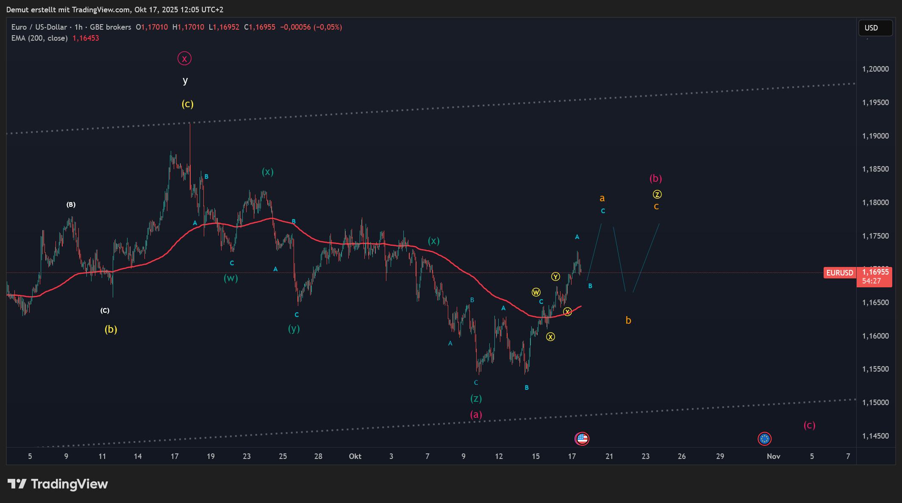Click the EMA (200, close) indicator legend
Image resolution: width=902 pixels, height=503 pixels.
pyautogui.click(x=39, y=38)
